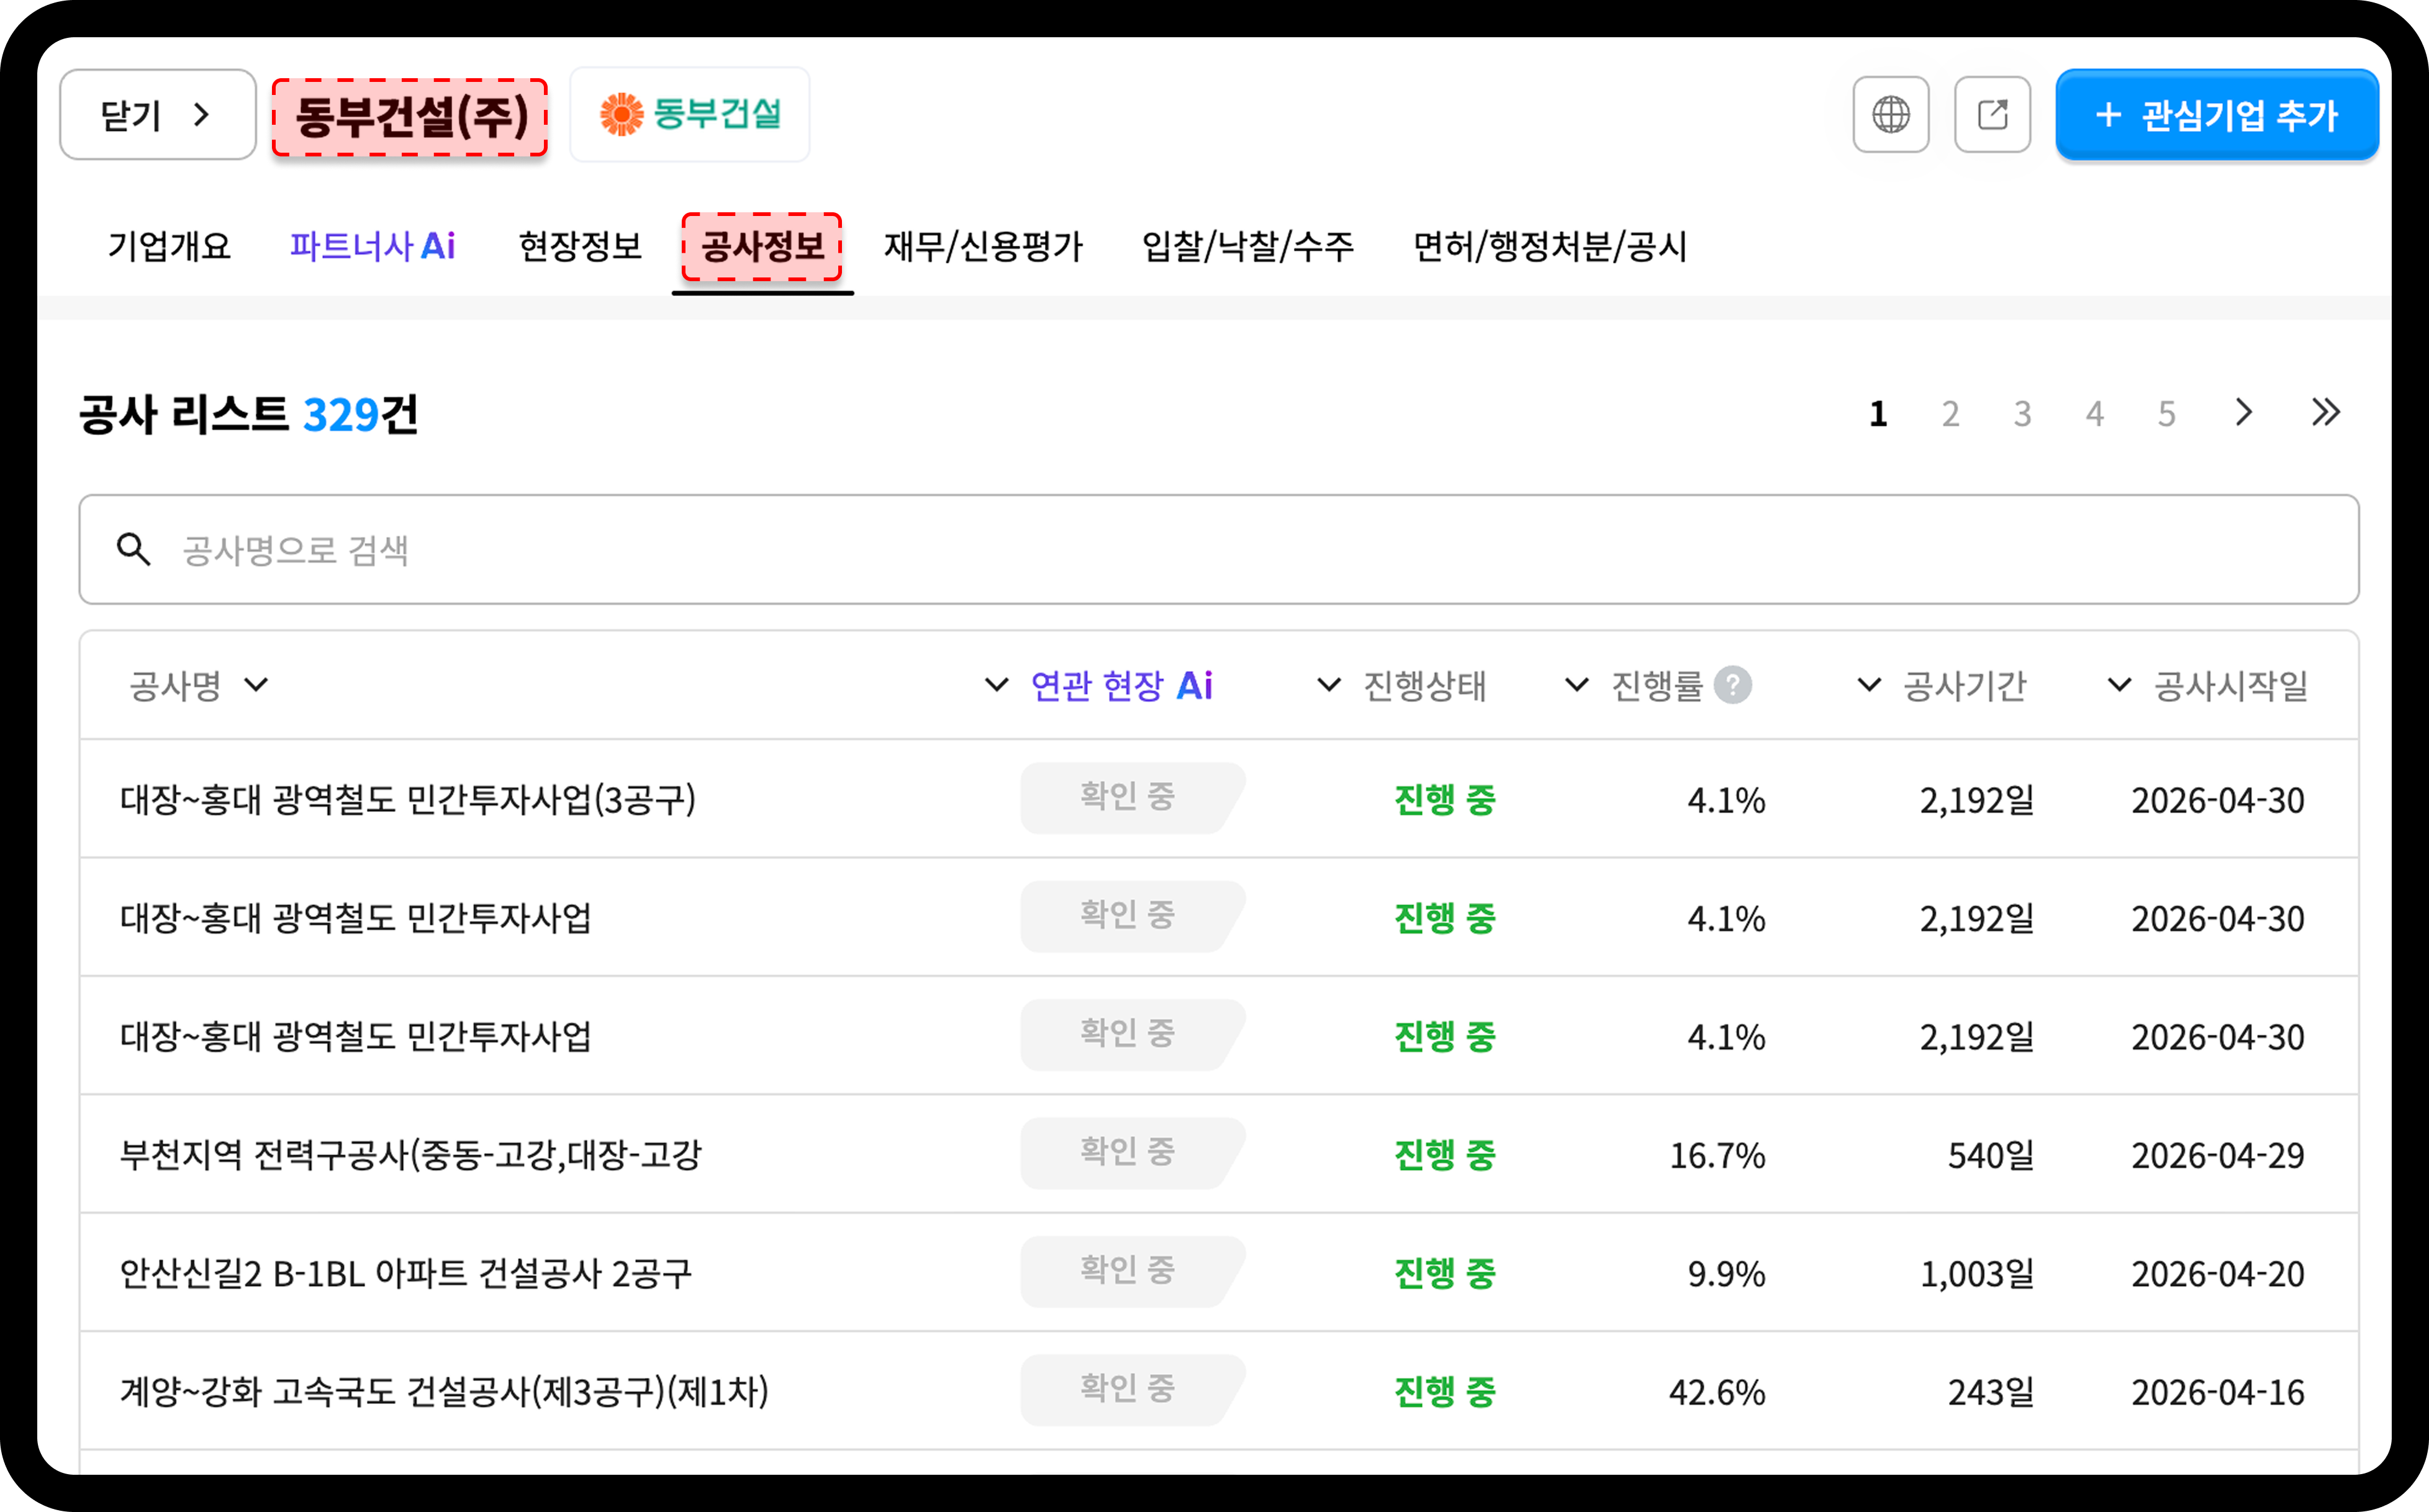Focus the 공사명으로 검색 search field
Screen dimensions: 2429x1512
[1218, 549]
